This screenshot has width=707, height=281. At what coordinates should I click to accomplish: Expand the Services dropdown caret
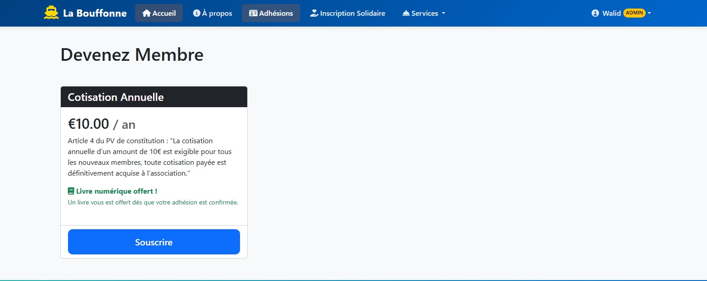pos(444,14)
